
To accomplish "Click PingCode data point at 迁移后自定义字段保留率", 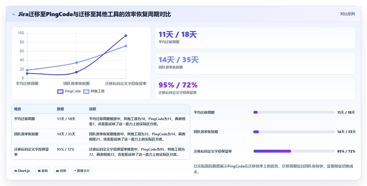I will point(126,36).
